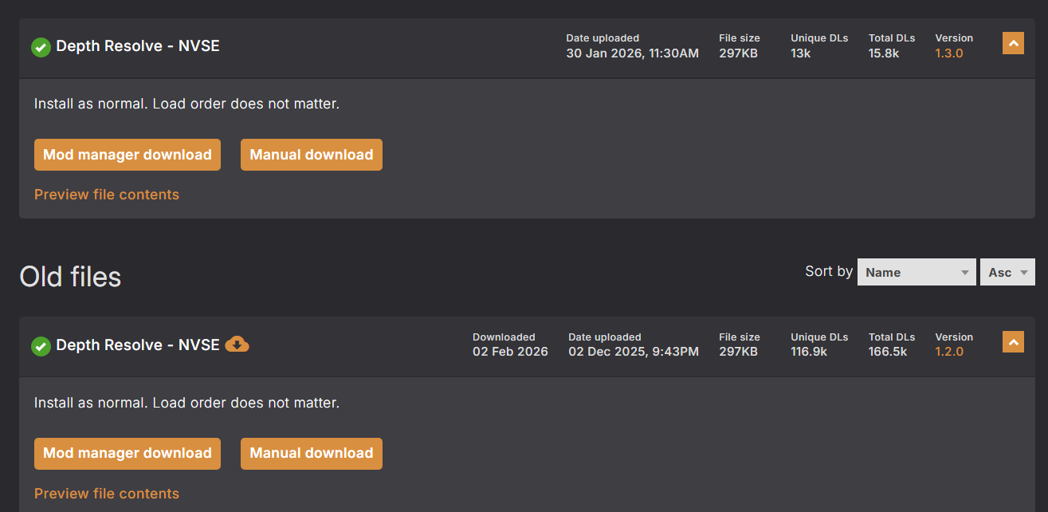The height and width of the screenshot is (512, 1048).
Task: Click the Downloaded date 02 Feb 2026
Action: [x=510, y=352]
